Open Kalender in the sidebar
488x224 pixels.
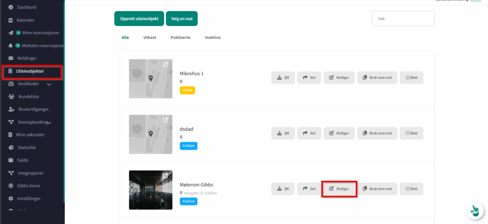tap(25, 20)
